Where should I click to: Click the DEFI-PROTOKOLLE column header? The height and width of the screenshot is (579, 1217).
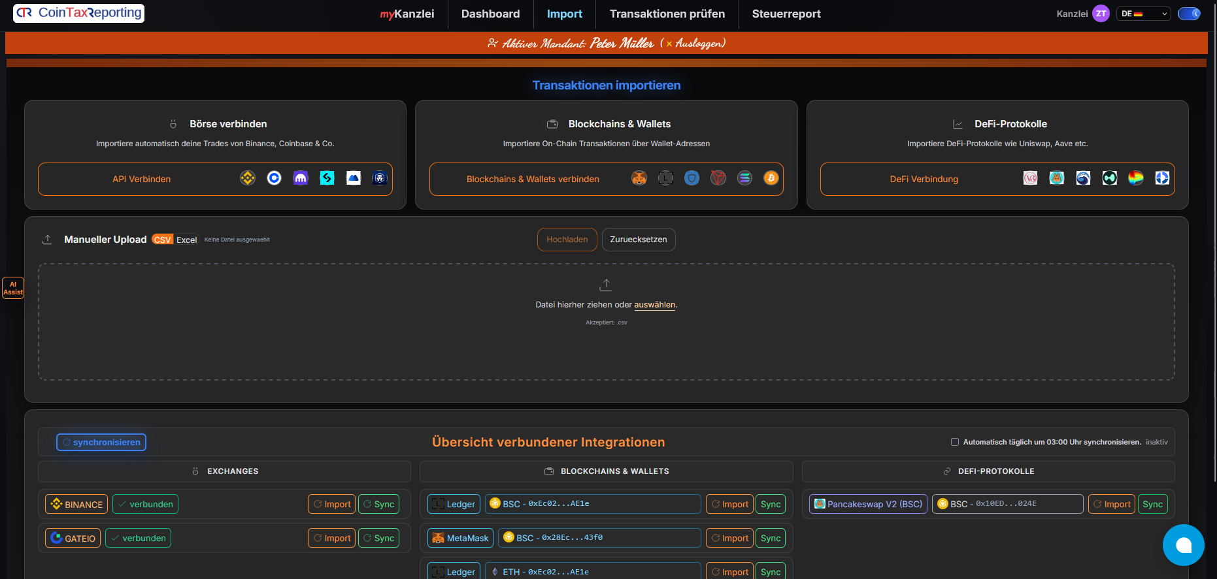[988, 471]
